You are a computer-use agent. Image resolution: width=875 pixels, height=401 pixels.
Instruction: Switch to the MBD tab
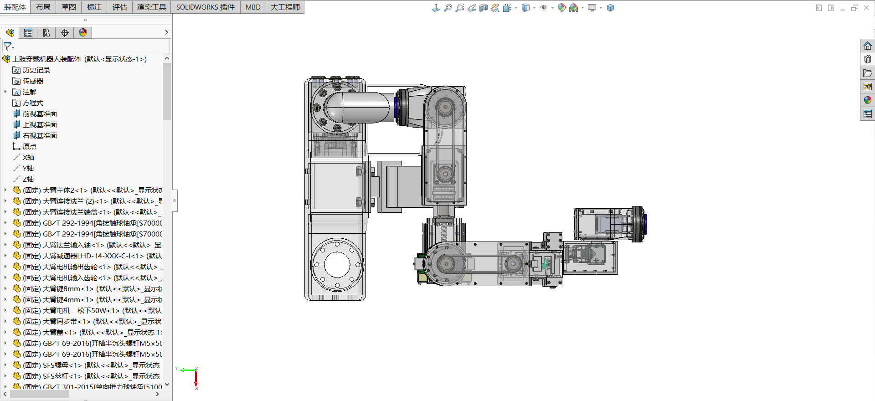coord(253,7)
